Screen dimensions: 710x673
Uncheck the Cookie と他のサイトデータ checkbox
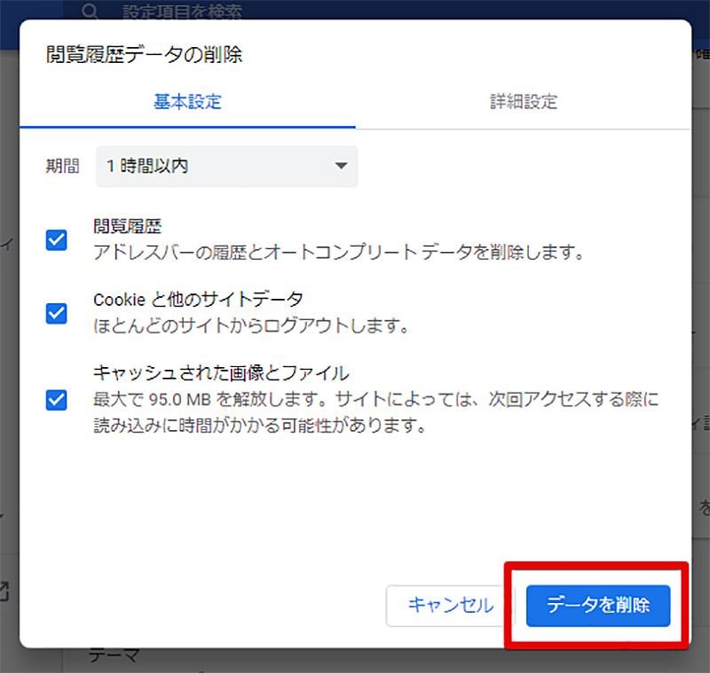[x=56, y=313]
